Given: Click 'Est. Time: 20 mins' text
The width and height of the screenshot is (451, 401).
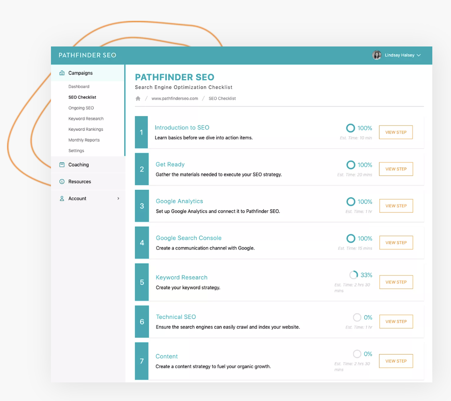Looking at the screenshot, I should click(354, 175).
